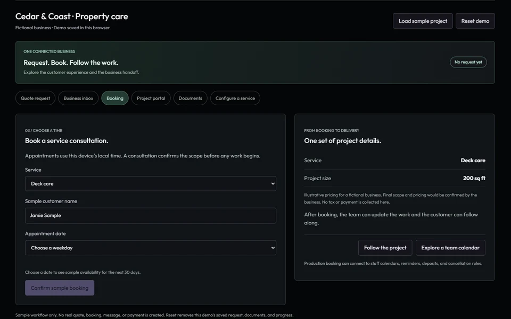
Task: Click the Appointment date chevron arrow
Action: pyautogui.click(x=273, y=248)
